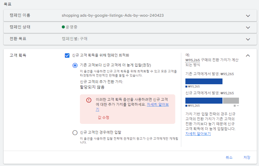Screen dimensions: 259x166
Task: Expand the 전환 목표 section chevron
Action: [248, 39]
